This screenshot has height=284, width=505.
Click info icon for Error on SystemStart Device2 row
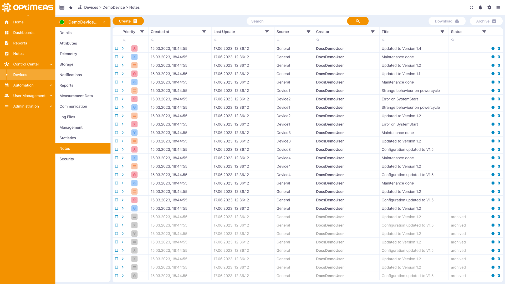[x=493, y=99]
